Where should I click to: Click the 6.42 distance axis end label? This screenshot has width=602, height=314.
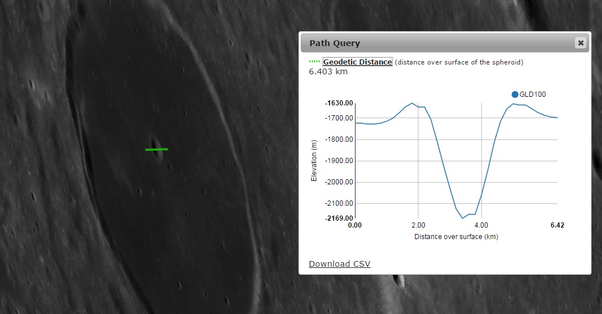coord(558,225)
